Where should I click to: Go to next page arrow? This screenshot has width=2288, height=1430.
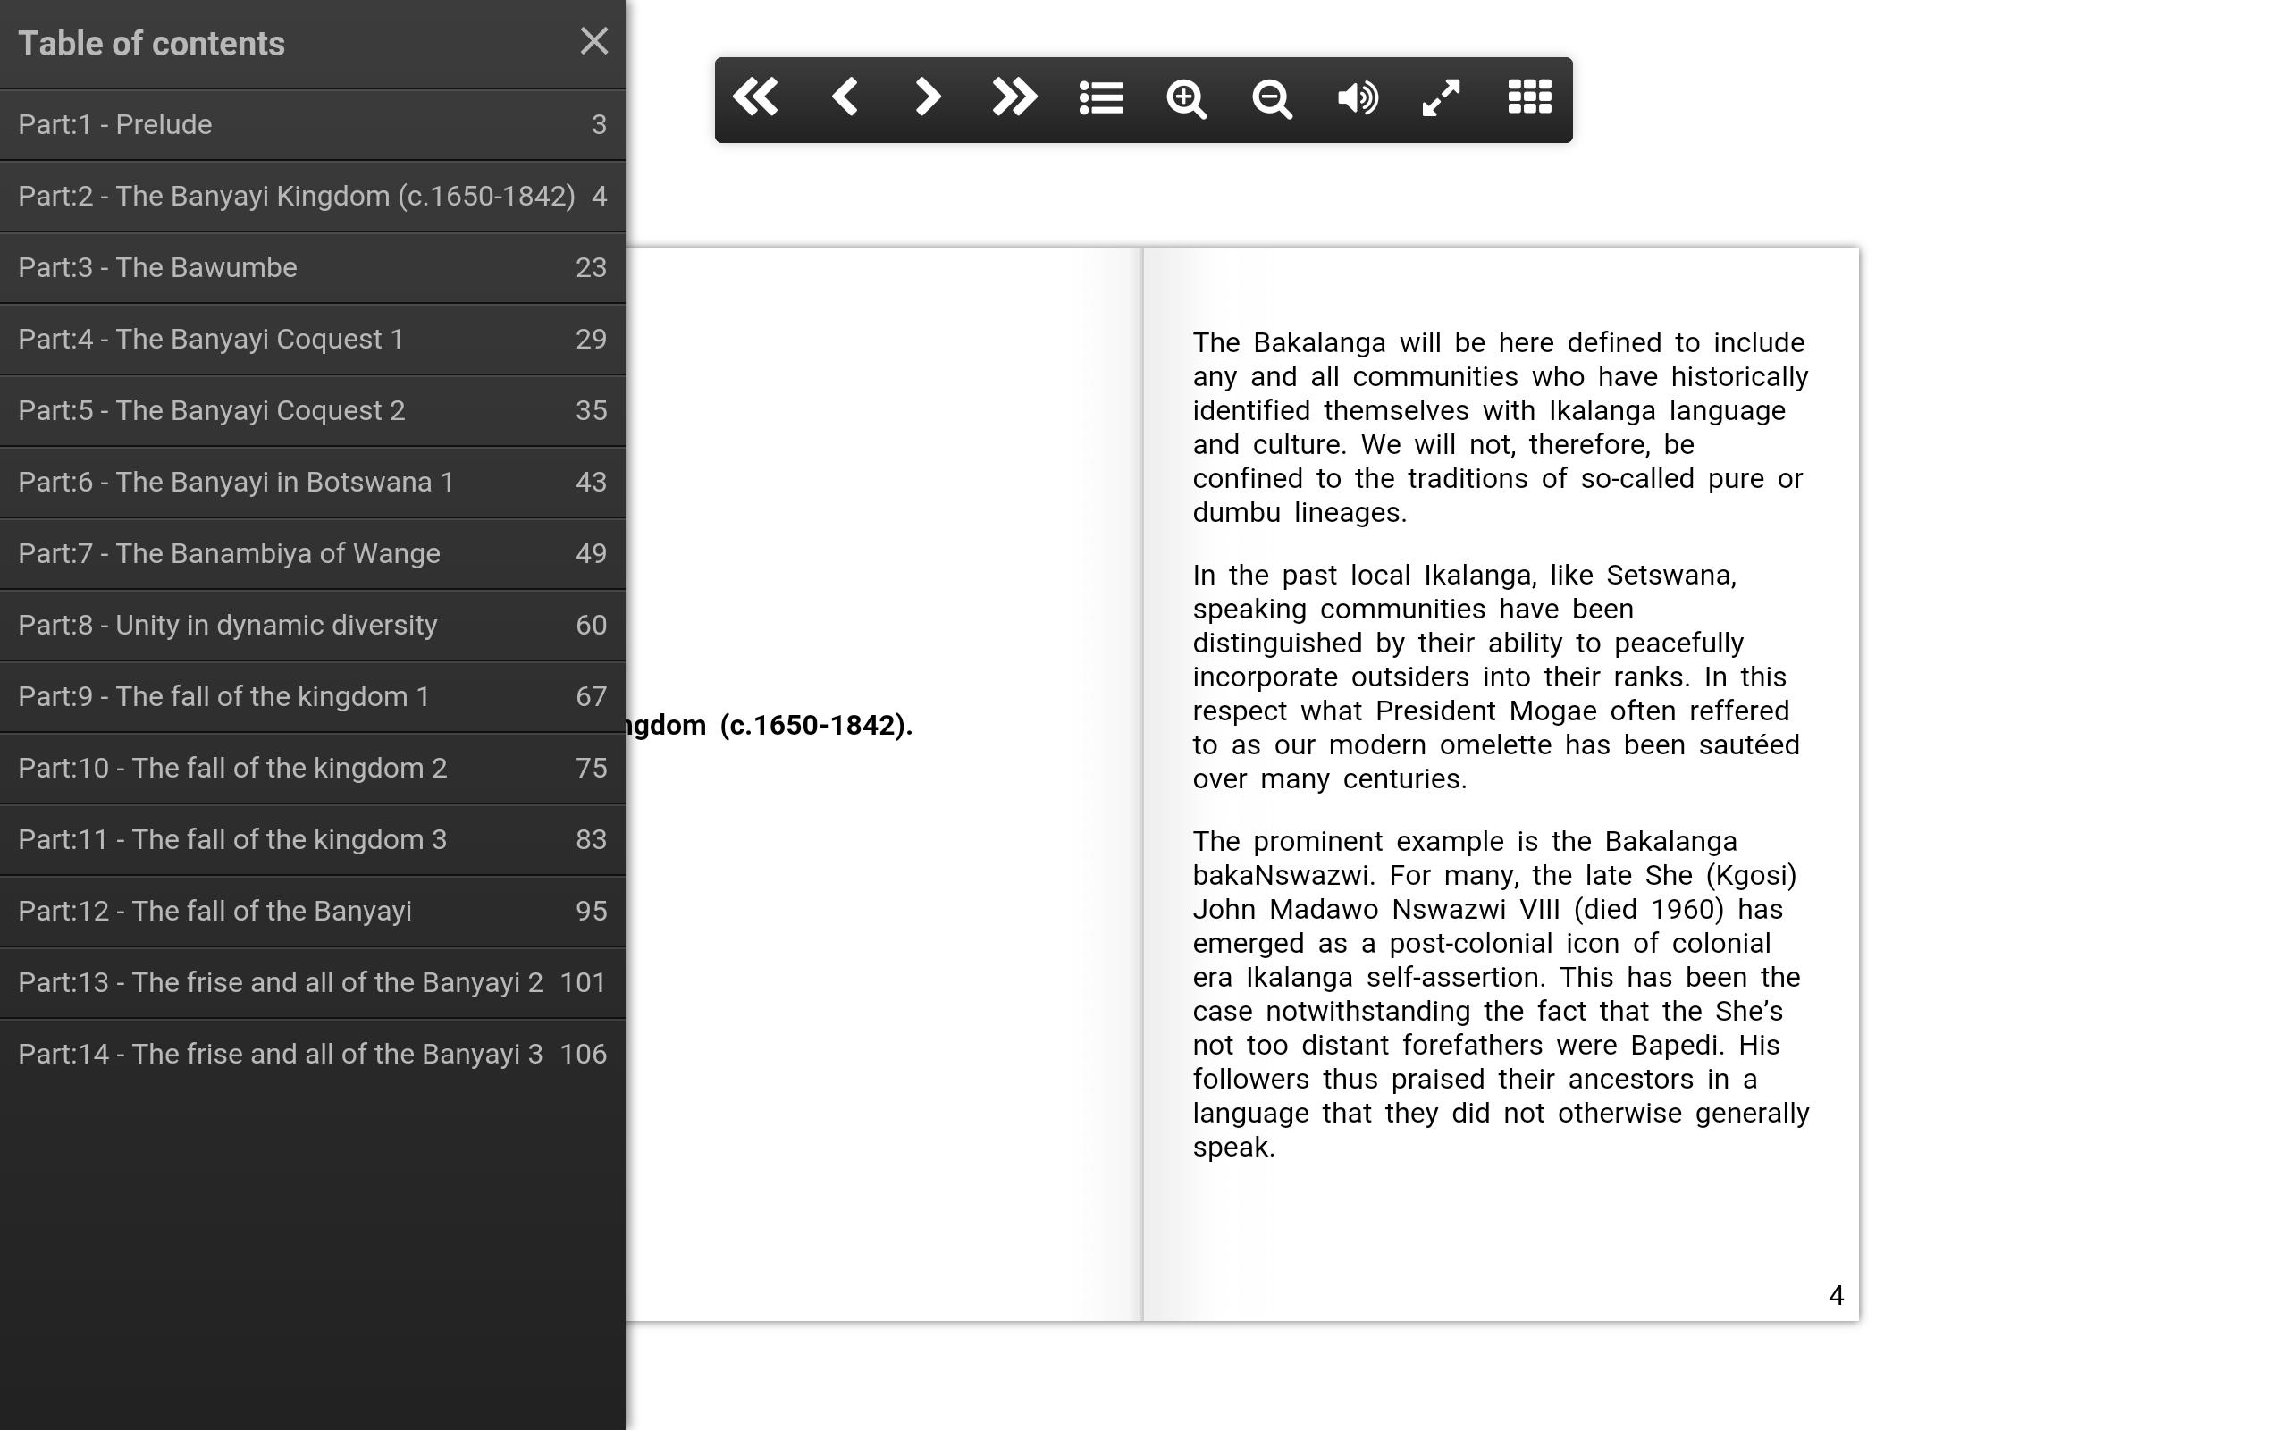929,97
